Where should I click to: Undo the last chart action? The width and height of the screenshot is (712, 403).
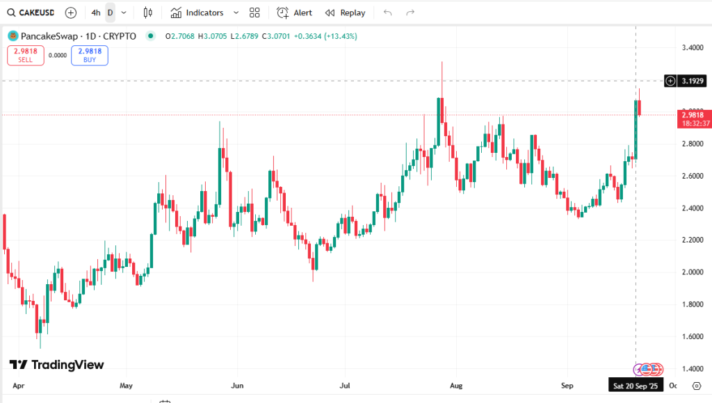point(387,13)
